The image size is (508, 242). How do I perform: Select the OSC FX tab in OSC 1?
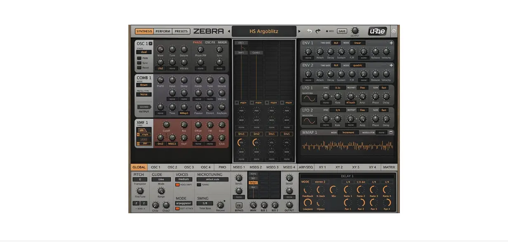(x=210, y=42)
